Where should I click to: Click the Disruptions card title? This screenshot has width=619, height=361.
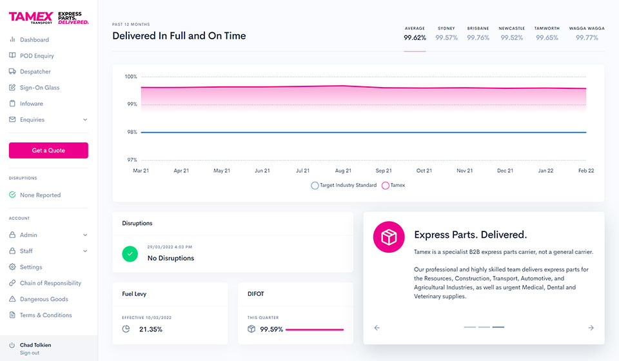(137, 223)
